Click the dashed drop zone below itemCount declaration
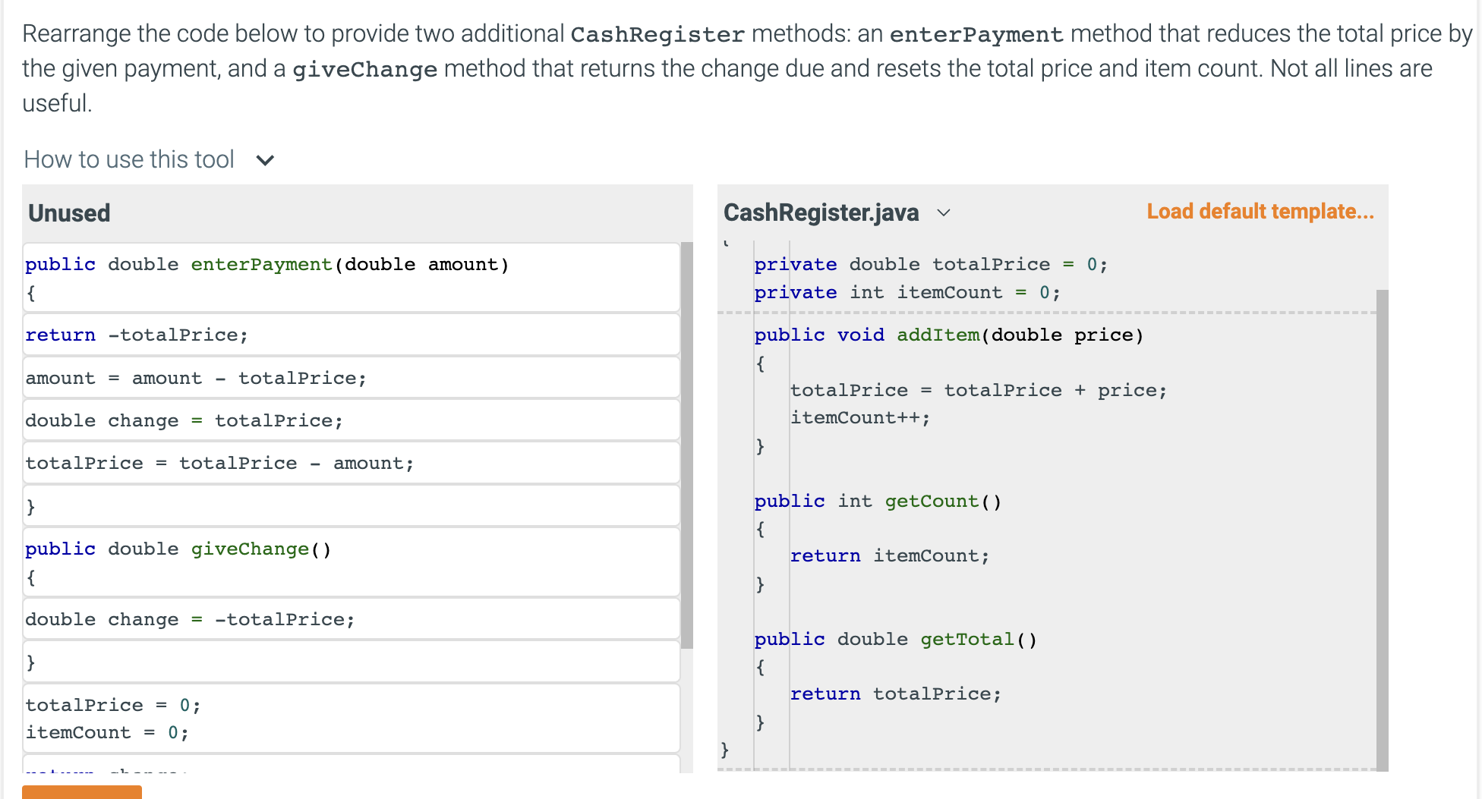This screenshot has height=799, width=1482. coord(1048,311)
